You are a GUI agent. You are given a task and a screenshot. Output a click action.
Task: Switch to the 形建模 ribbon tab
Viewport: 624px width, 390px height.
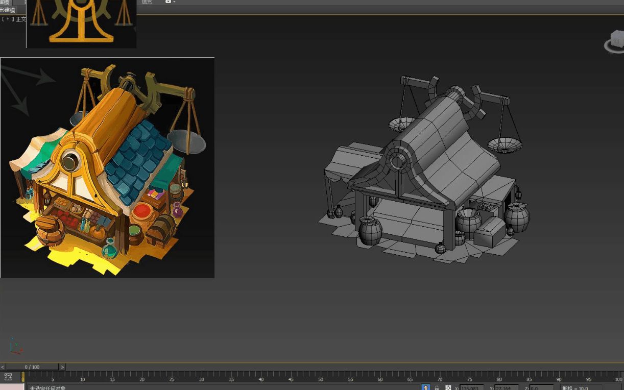(x=9, y=9)
